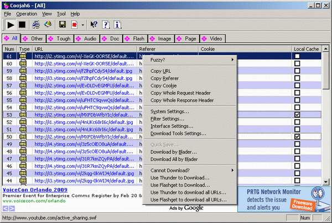Switch to the Doc tab
The width and height of the screenshot is (332, 223).
coord(111,39)
